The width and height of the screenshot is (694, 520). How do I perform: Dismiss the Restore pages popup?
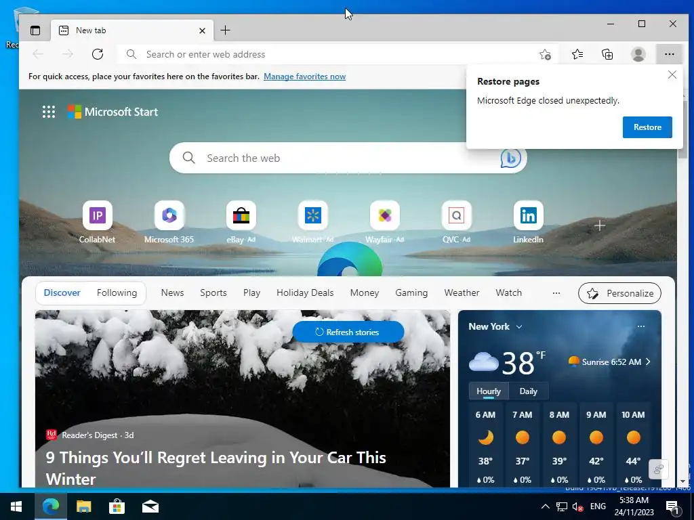point(672,74)
